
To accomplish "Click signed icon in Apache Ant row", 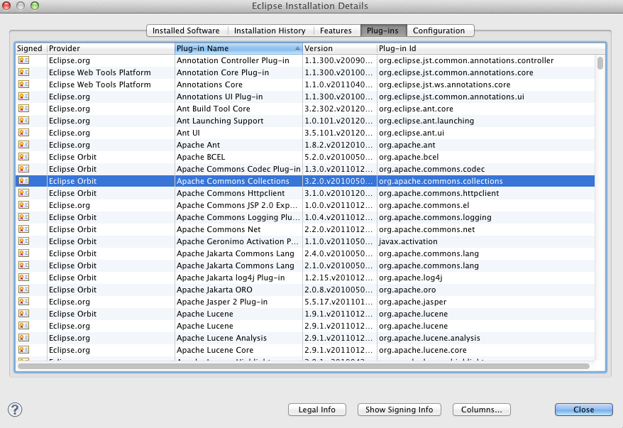I will pos(24,145).
